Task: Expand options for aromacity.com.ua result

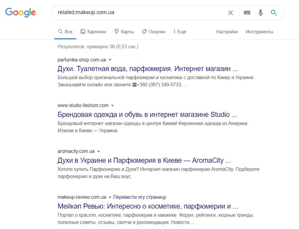Action: (99, 151)
